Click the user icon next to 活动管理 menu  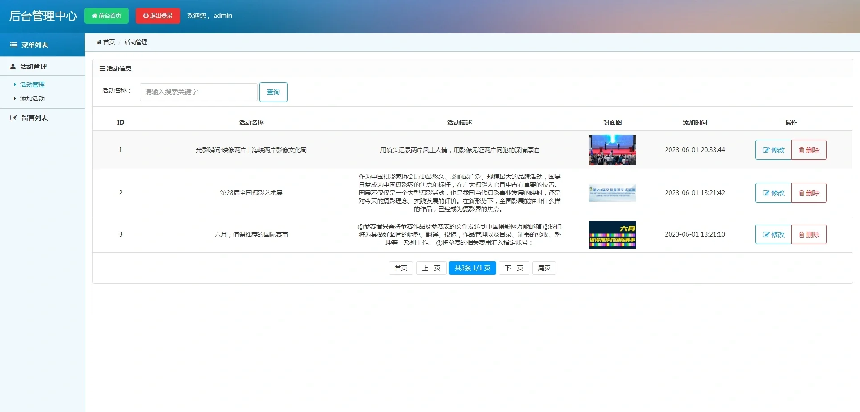click(x=13, y=66)
